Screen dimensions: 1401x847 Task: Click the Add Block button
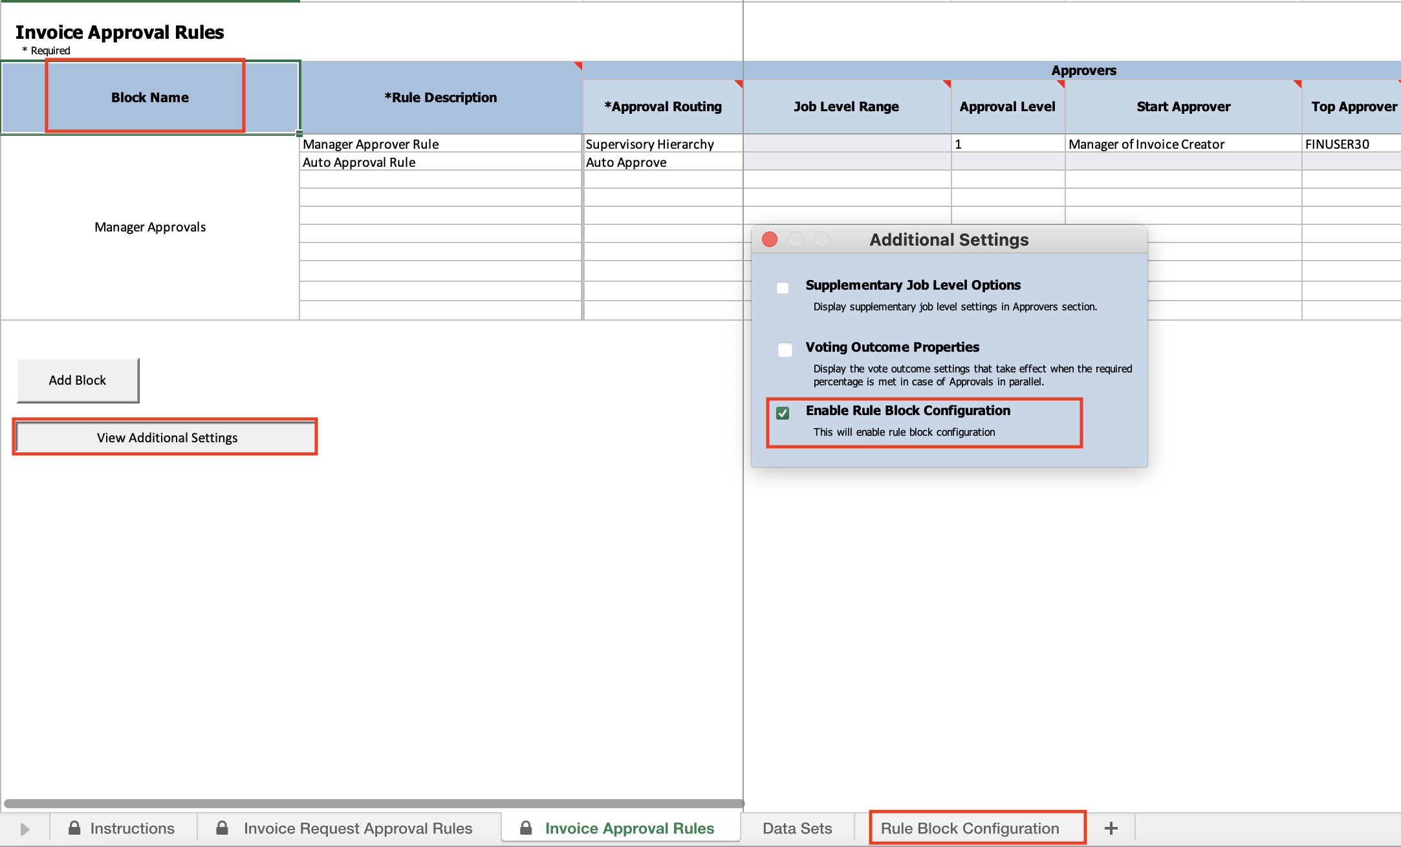[78, 380]
